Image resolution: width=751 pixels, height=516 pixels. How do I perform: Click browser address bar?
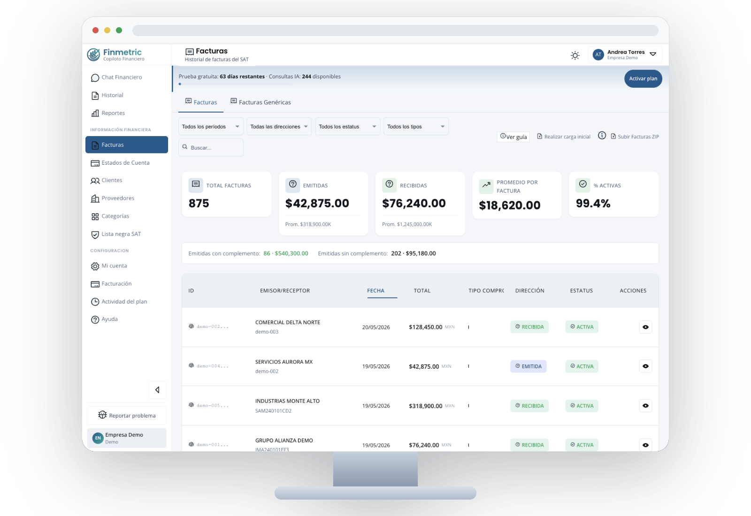click(395, 30)
